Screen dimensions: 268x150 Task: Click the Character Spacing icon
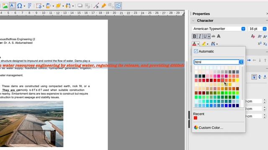213,44
